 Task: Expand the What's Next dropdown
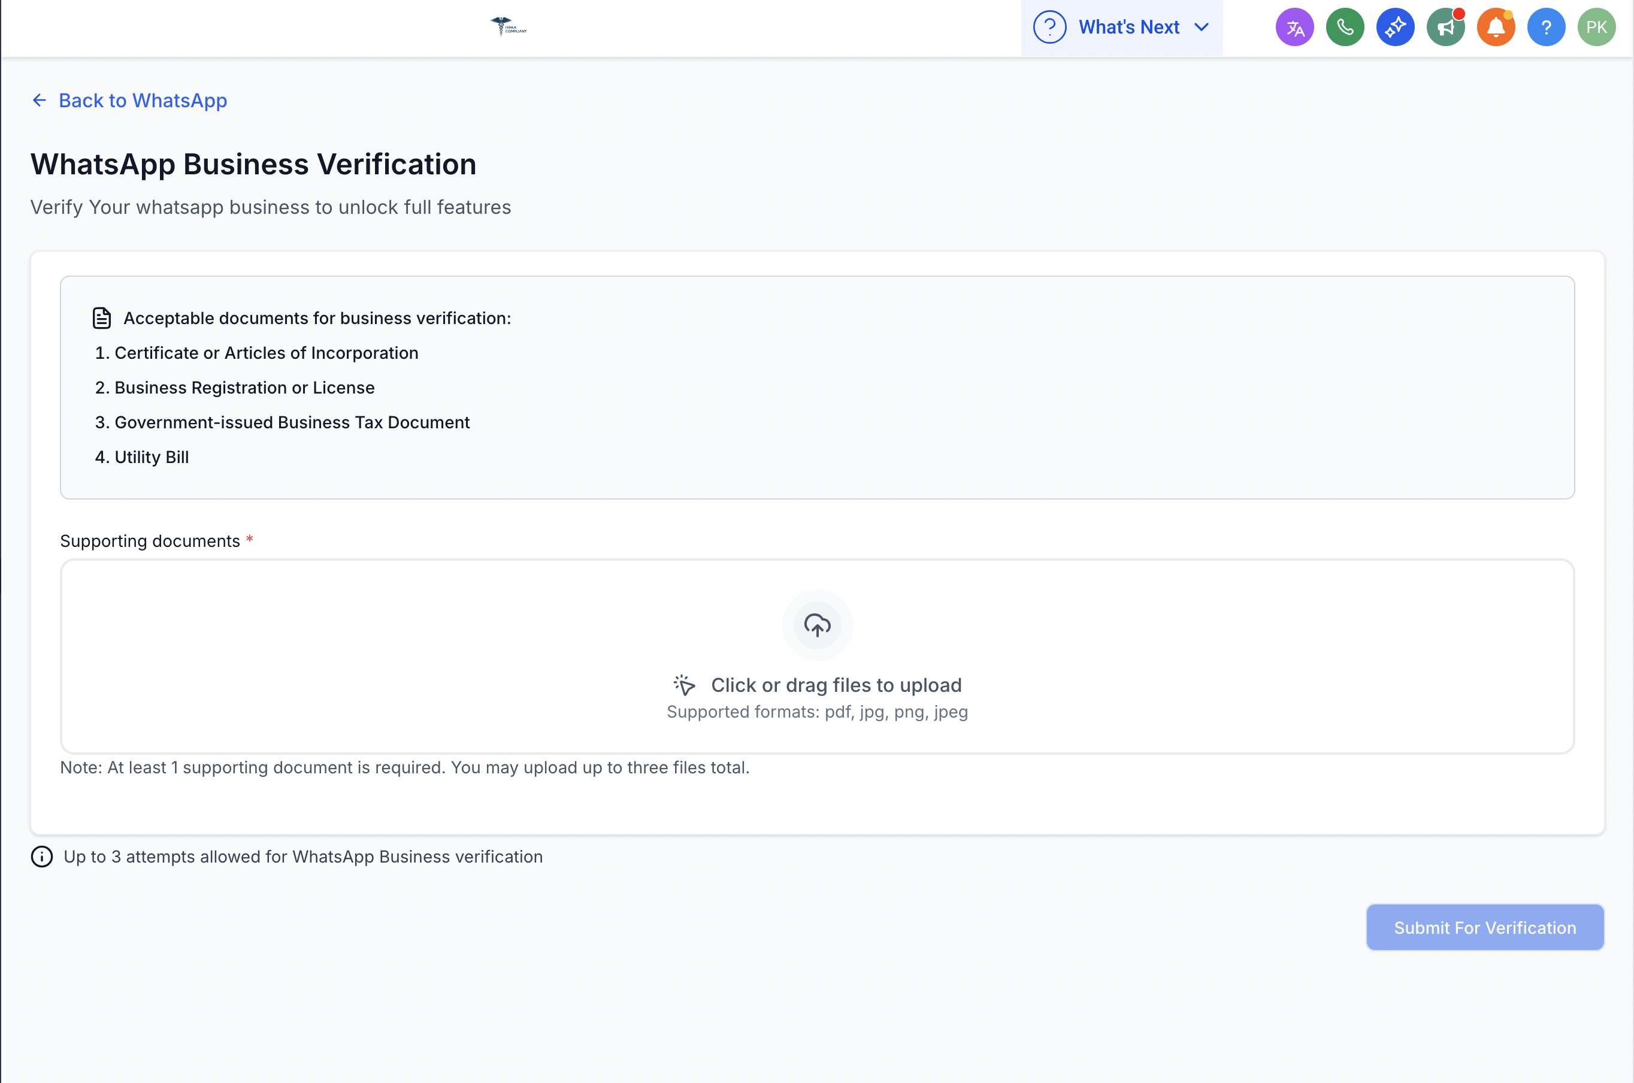pos(1128,28)
